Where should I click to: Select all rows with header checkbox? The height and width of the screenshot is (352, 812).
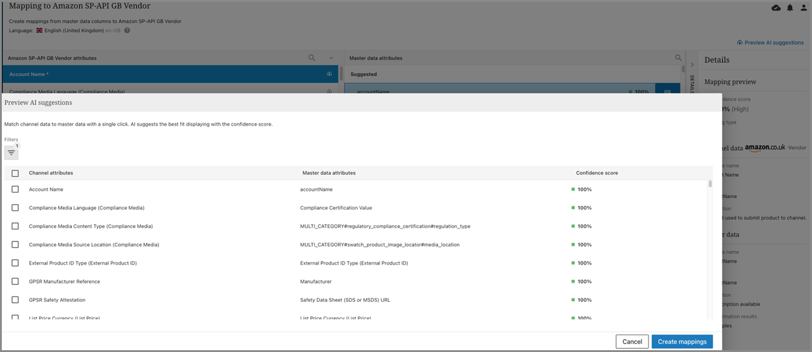click(15, 173)
